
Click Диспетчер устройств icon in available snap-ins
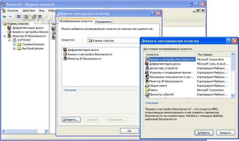tap(147, 68)
